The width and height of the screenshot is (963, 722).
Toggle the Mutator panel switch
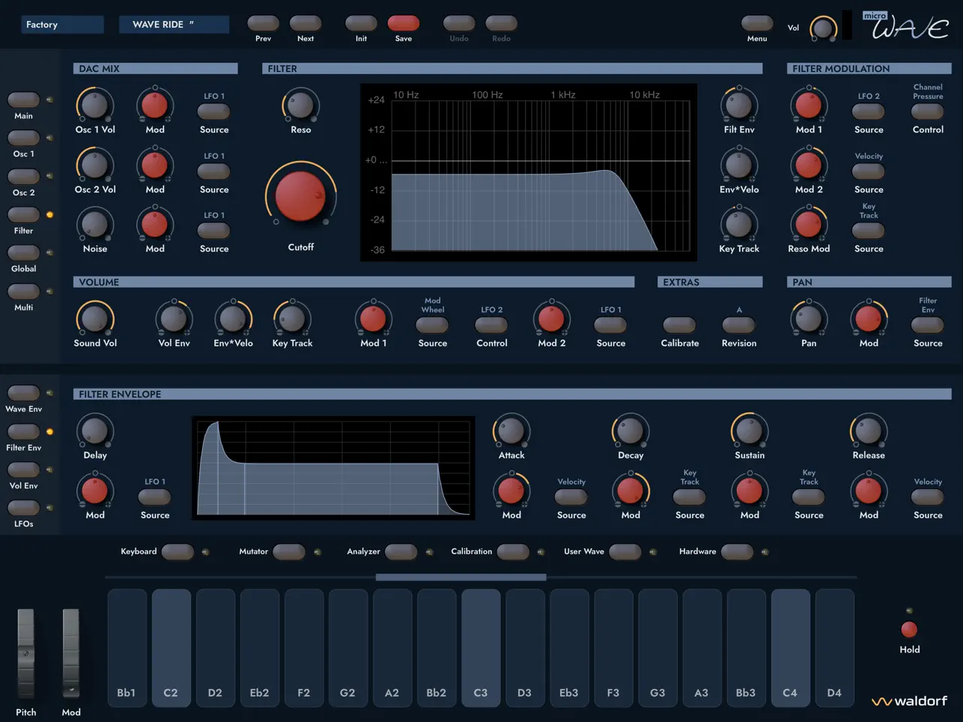[289, 552]
